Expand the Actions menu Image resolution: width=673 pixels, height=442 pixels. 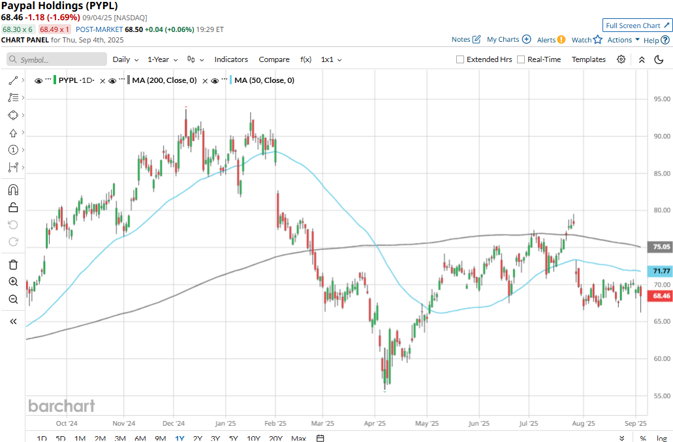[623, 40]
